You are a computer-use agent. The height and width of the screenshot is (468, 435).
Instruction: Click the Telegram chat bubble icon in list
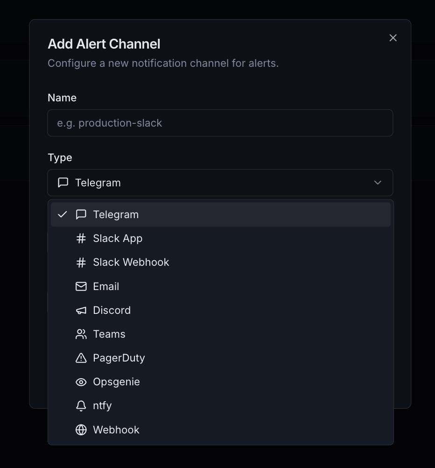tap(81, 214)
